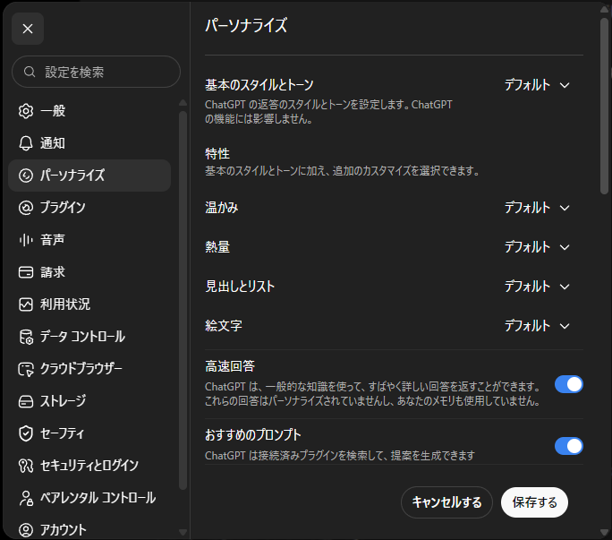This screenshot has height=540, width=612.
Task: Click the main panel scrollbar thumb
Action: pyautogui.click(x=604, y=106)
